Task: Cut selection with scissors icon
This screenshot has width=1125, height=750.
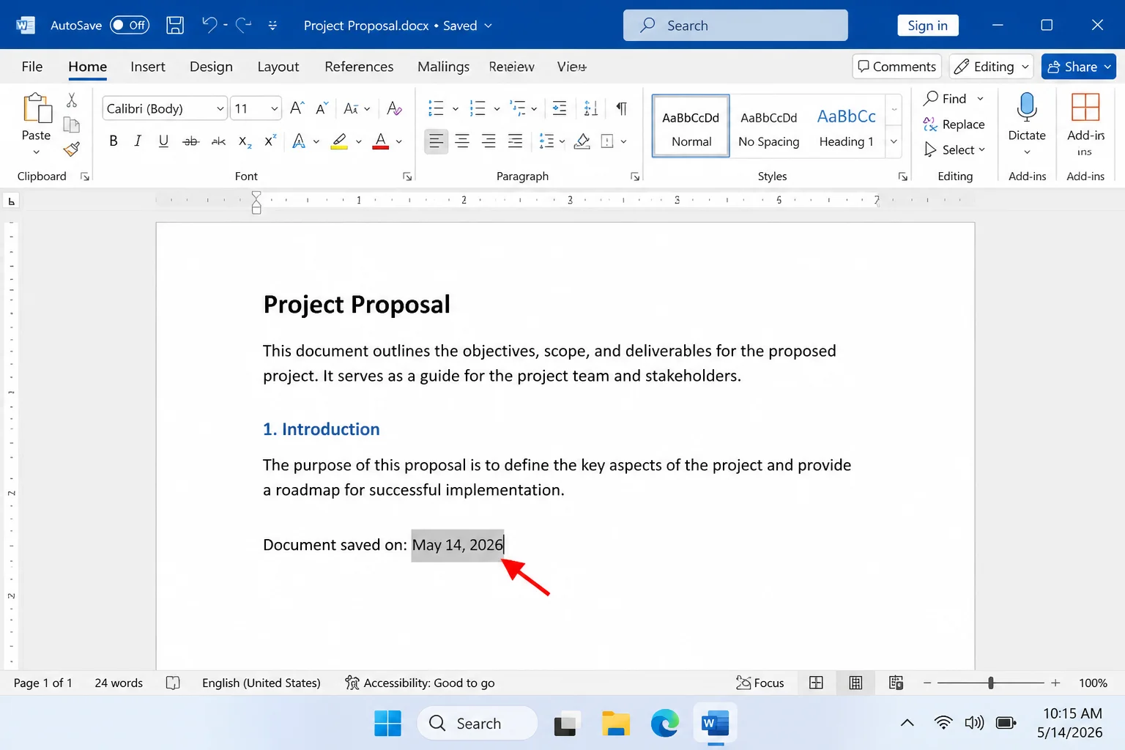Action: 72,100
